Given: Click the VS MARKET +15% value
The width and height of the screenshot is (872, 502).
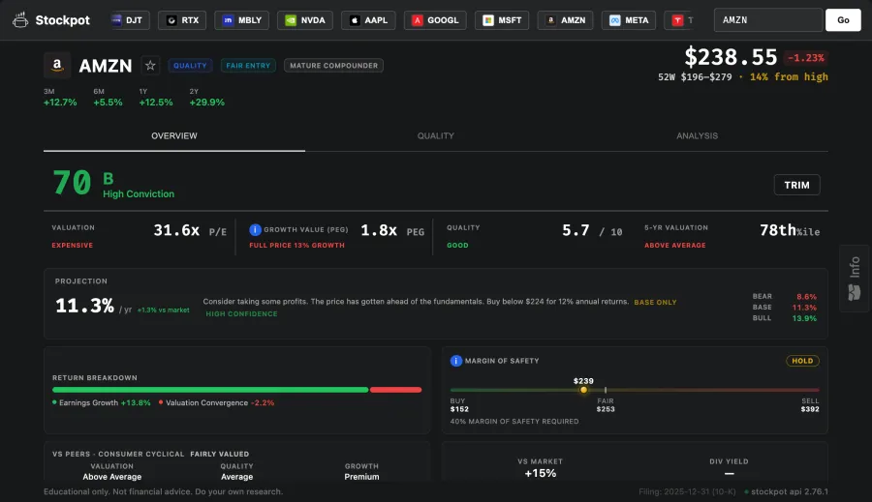Looking at the screenshot, I should point(541,473).
